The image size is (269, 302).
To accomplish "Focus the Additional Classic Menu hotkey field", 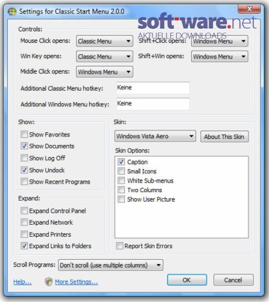I will tap(153, 88).
